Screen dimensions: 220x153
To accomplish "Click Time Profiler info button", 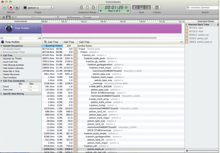I will pos(39,28).
